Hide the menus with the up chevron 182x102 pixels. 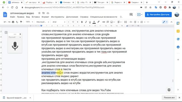pos(171,22)
